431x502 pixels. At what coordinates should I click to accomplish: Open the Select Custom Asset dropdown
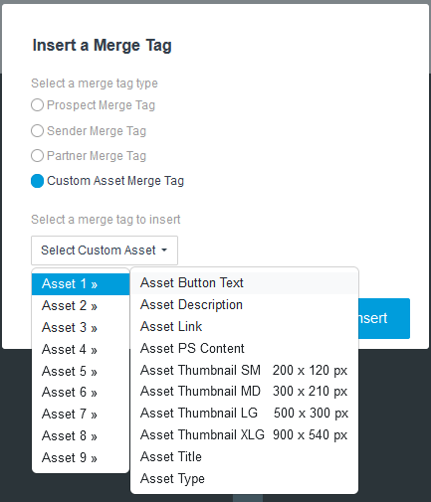[x=105, y=251]
